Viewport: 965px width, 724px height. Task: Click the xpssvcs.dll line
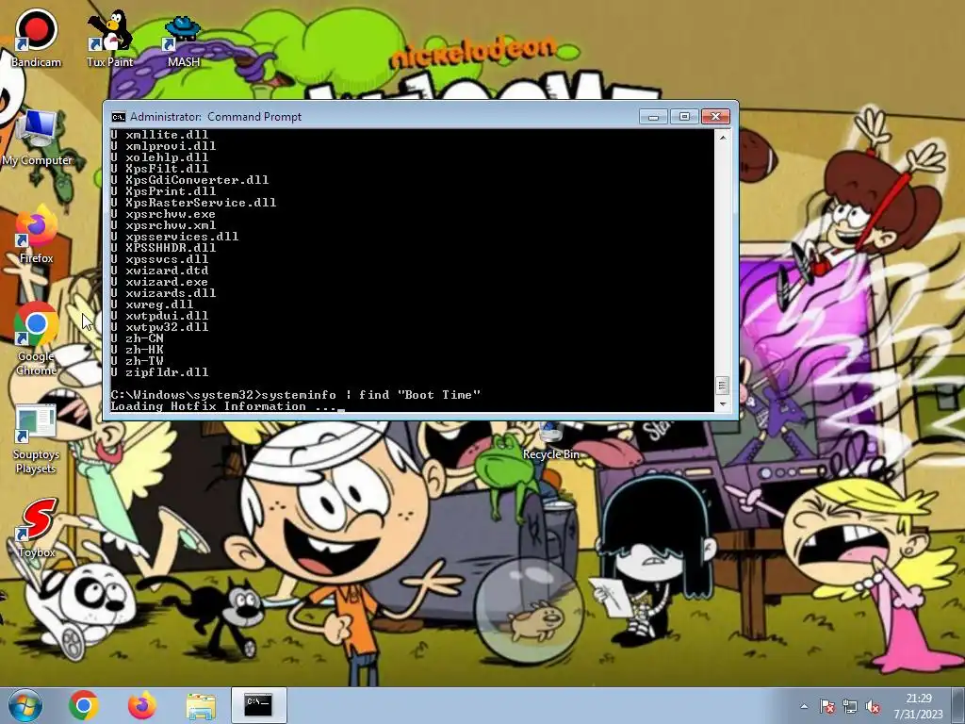[160, 258]
